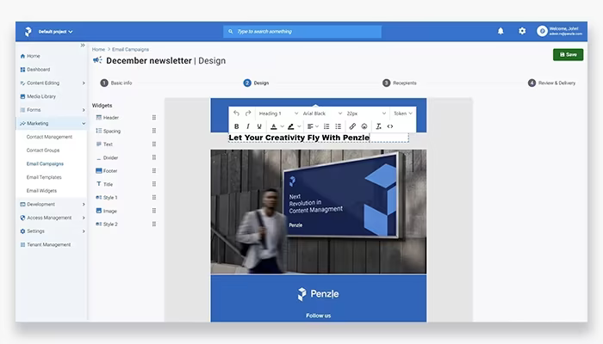Click the Penzle logo icon in the top bar
The width and height of the screenshot is (603, 344).
click(x=28, y=32)
